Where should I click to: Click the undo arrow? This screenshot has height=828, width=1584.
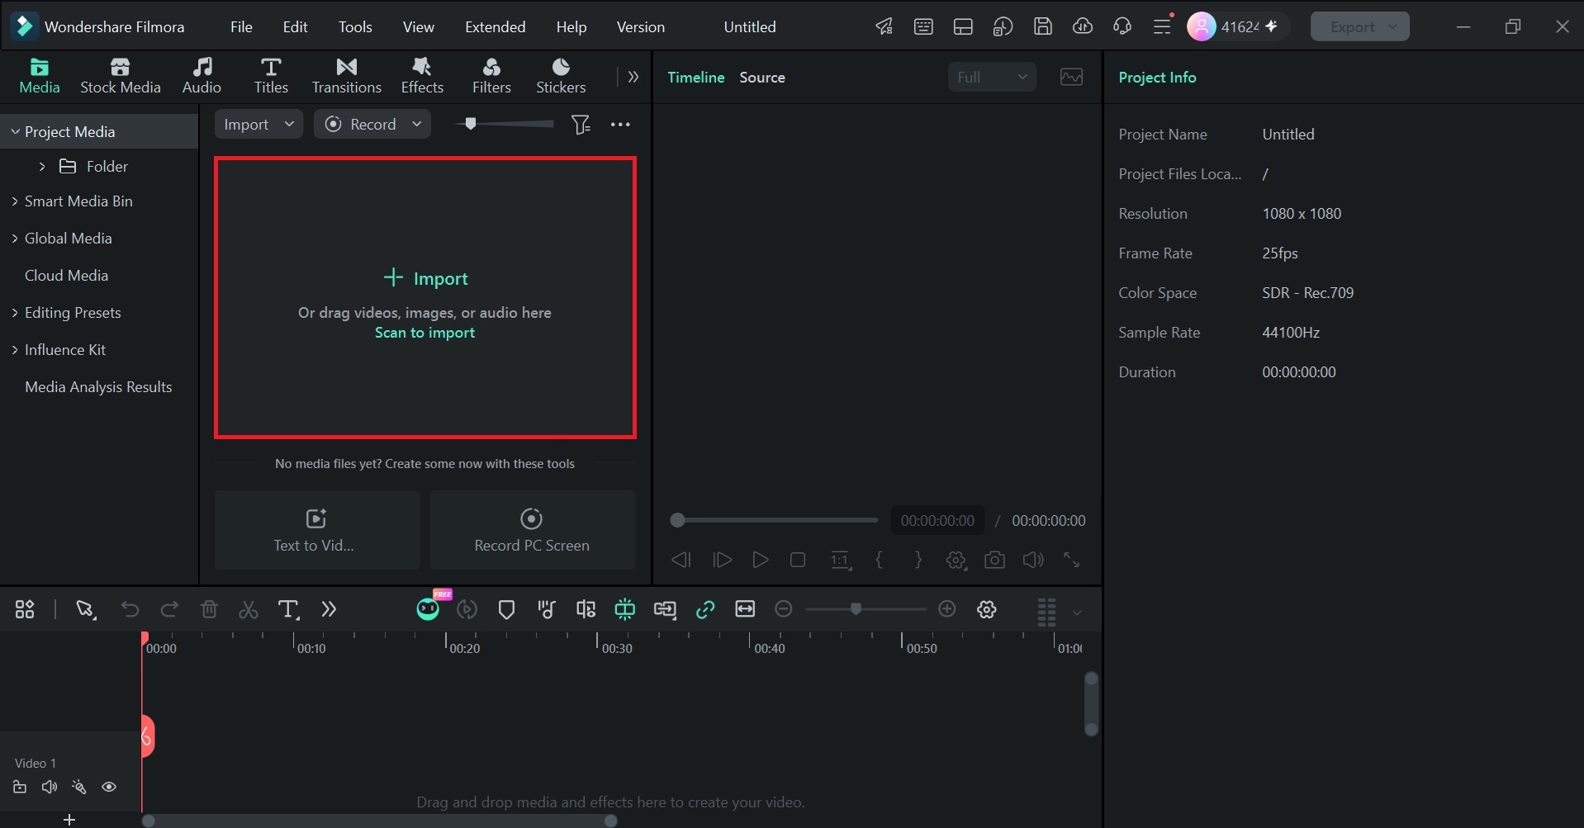[x=130, y=609]
